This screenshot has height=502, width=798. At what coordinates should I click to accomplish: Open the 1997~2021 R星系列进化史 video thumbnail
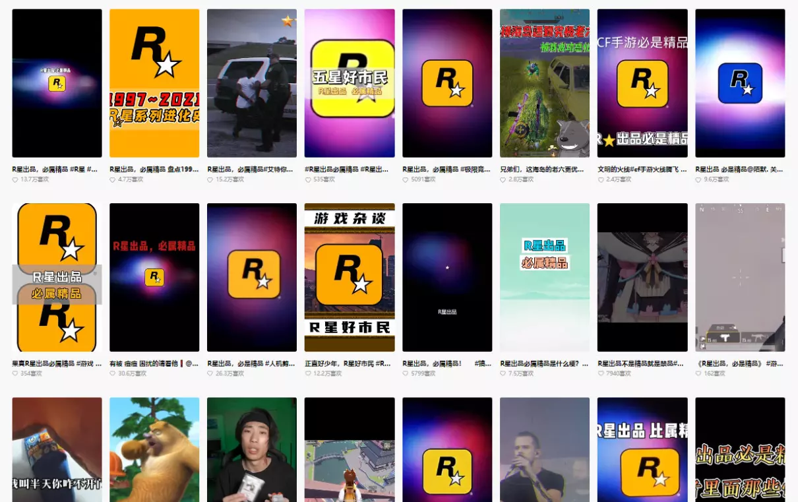[154, 83]
